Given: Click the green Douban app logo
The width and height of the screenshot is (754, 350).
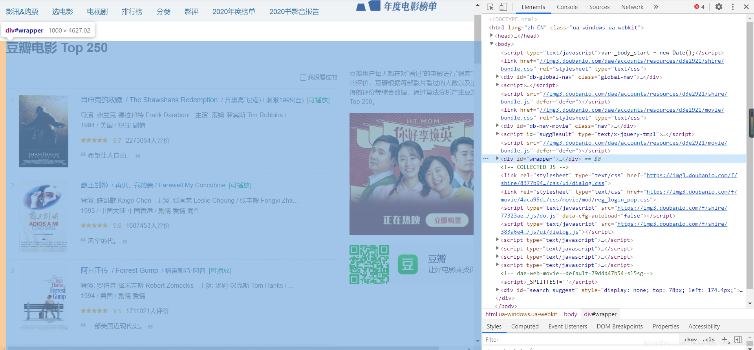Looking at the screenshot, I should (x=408, y=265).
